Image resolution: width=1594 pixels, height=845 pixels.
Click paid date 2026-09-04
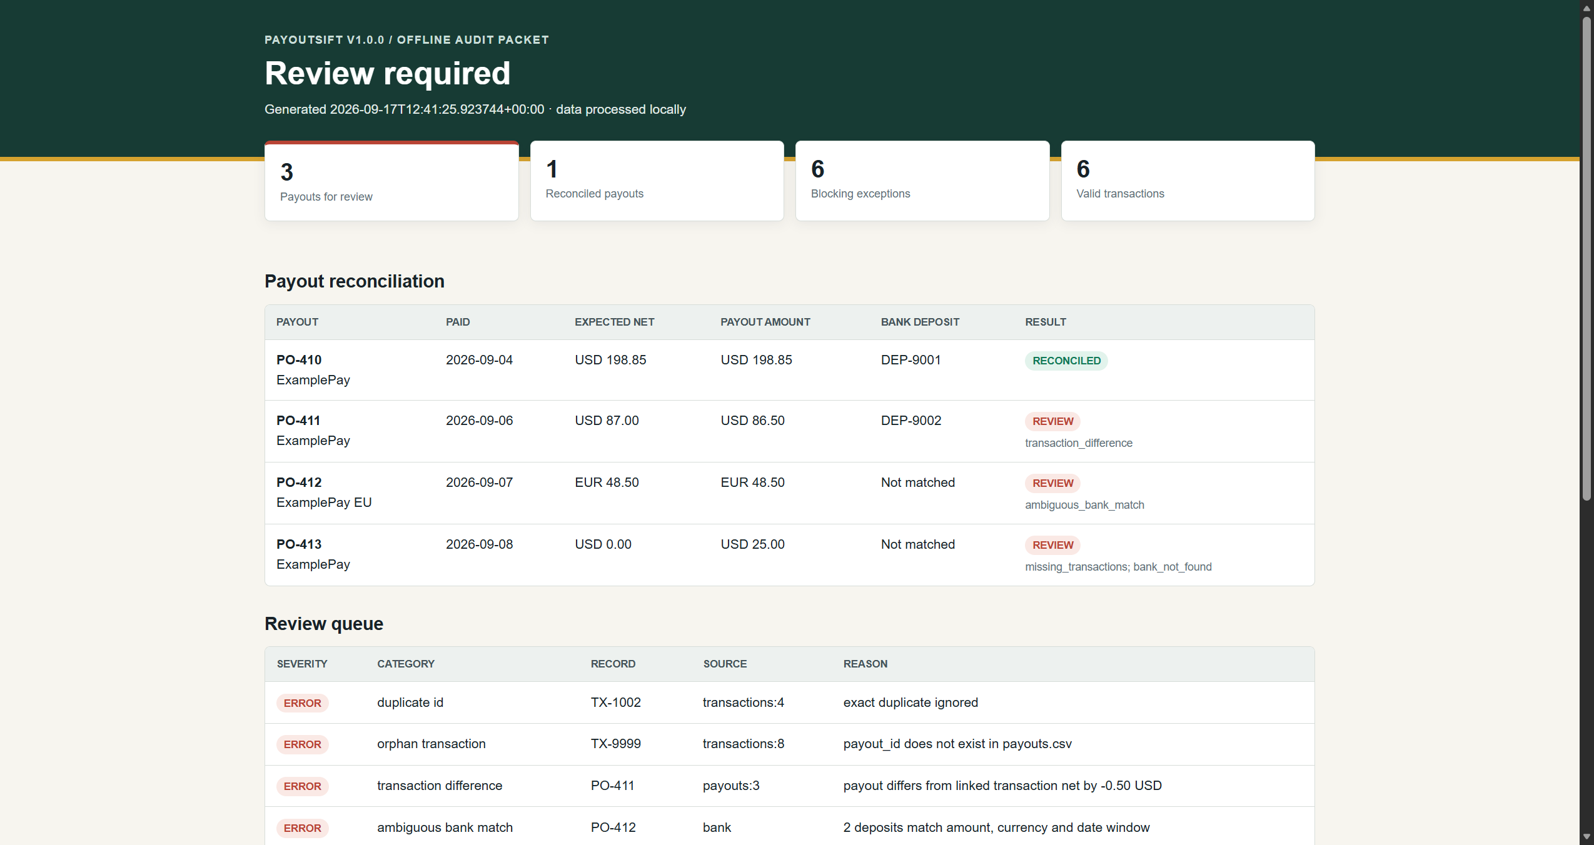[x=479, y=360]
